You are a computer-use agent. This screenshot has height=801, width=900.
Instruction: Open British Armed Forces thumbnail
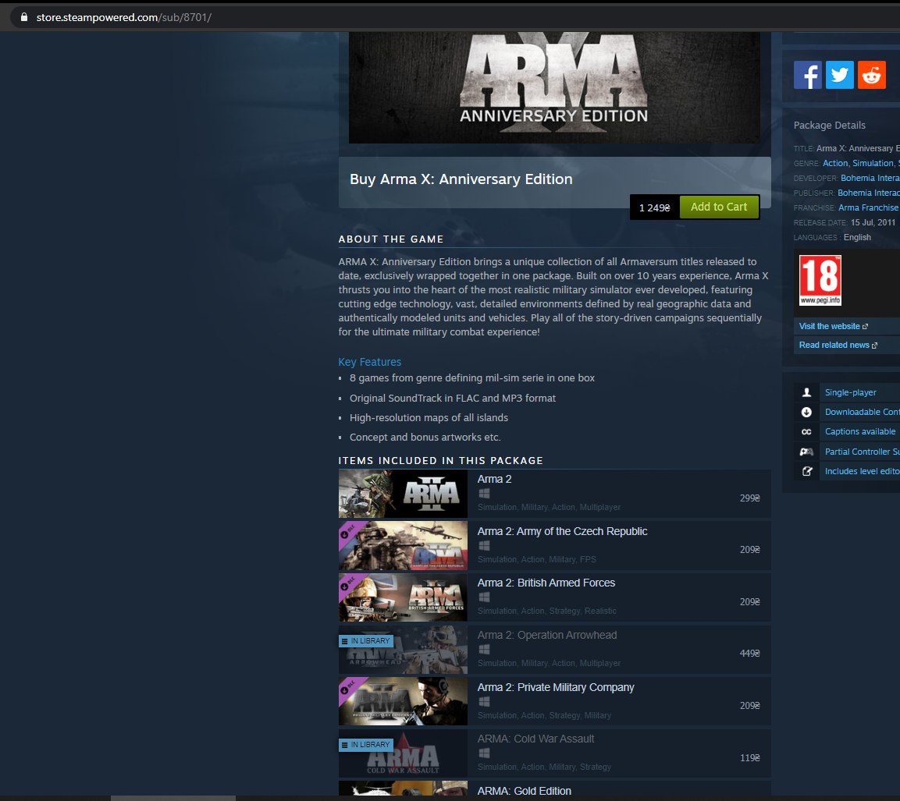pos(403,597)
